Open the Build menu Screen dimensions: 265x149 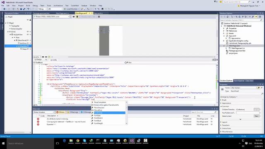click(x=28, y=5)
